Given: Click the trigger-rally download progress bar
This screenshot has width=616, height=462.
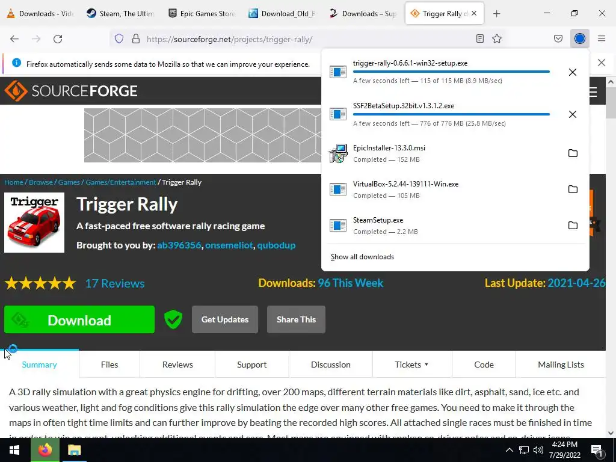Looking at the screenshot, I should point(451,72).
